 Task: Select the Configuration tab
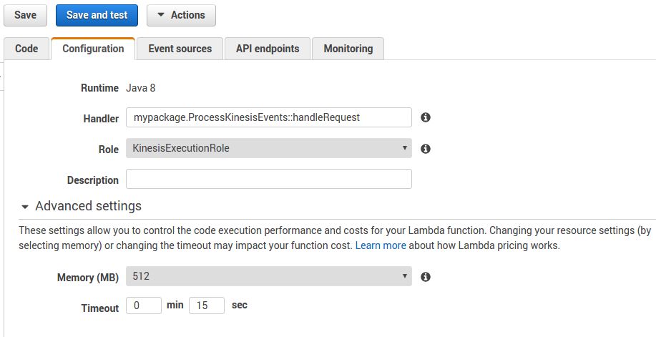(x=93, y=49)
